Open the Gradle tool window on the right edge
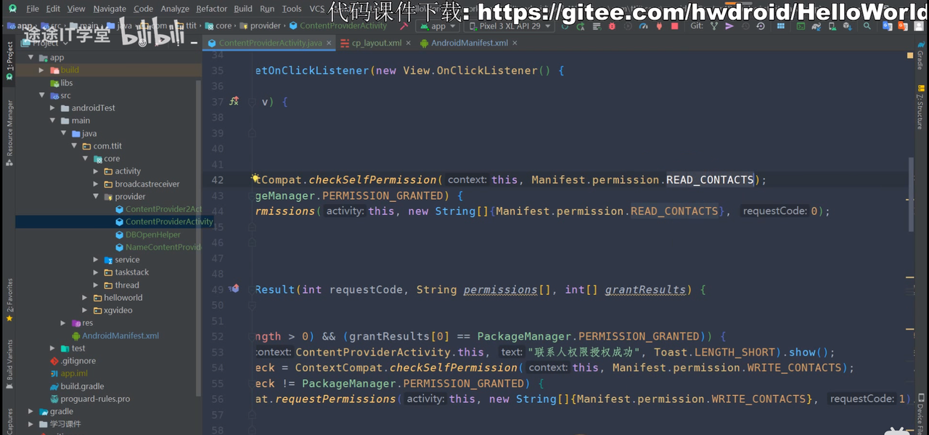 click(920, 56)
